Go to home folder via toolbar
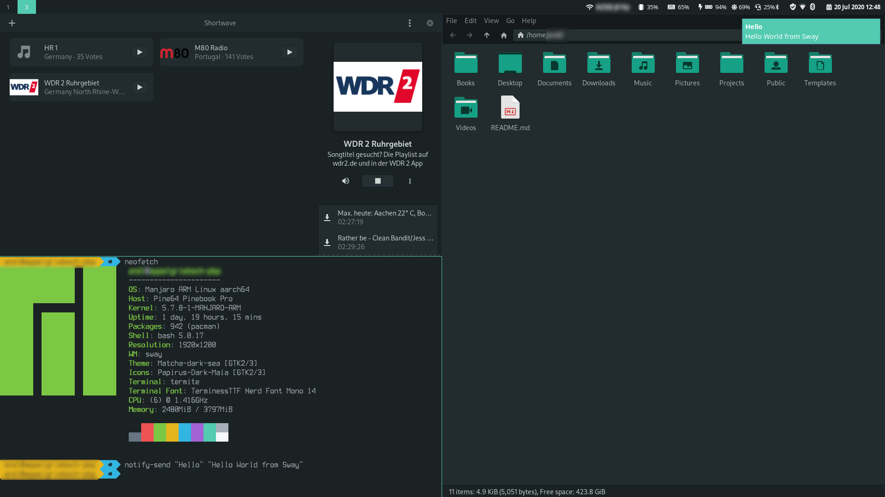This screenshot has width=885, height=497. (504, 35)
